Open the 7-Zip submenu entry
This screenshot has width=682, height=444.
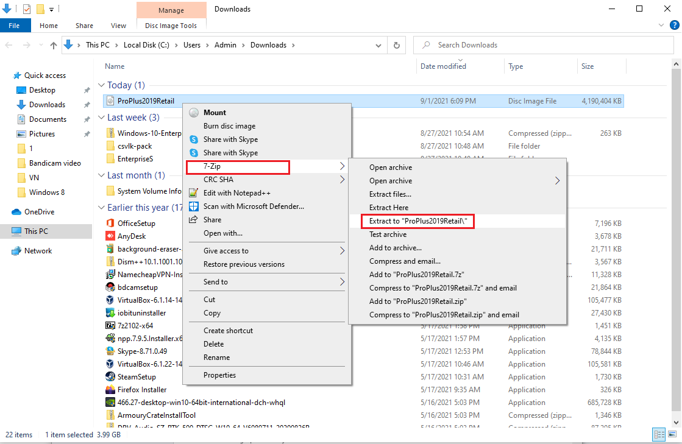[268, 166]
